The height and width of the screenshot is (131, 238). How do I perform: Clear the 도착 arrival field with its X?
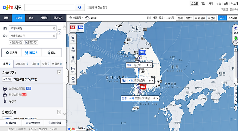[x=54, y=36]
